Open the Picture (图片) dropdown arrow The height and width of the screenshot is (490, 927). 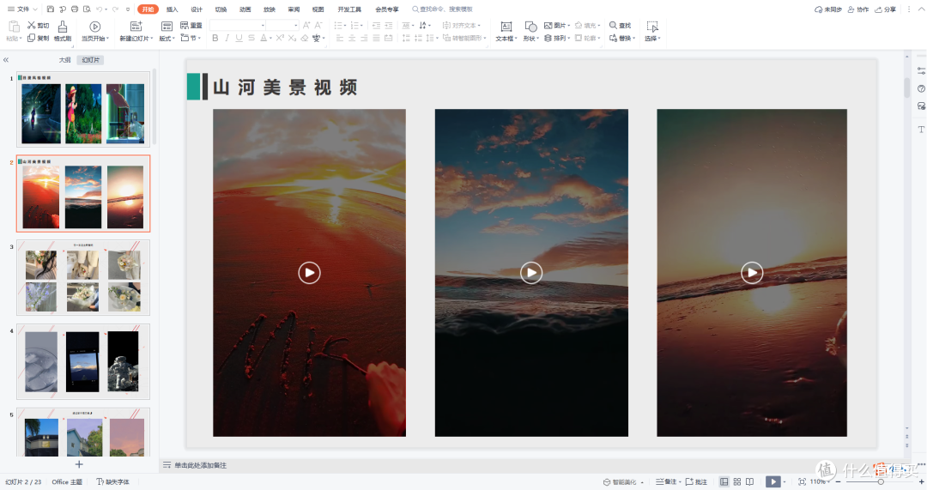569,26
